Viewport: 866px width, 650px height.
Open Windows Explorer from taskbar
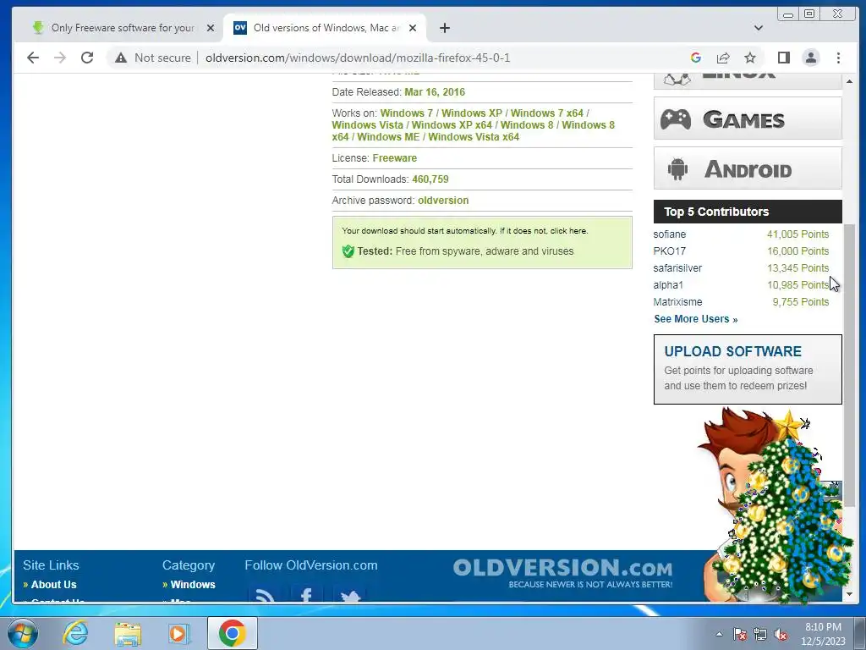[x=128, y=633]
